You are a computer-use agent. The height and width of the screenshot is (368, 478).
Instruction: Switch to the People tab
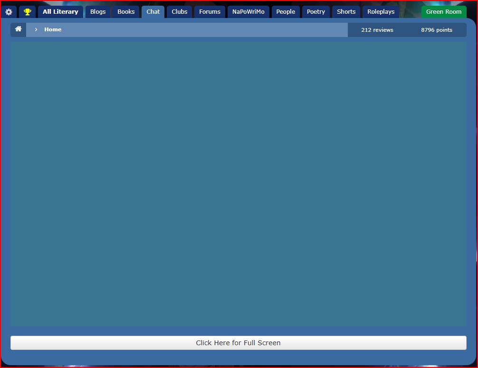tap(286, 12)
